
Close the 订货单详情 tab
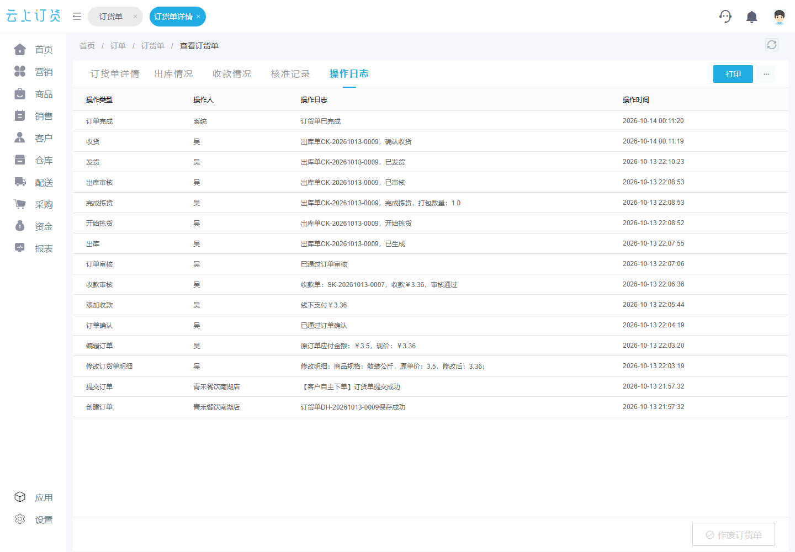[x=198, y=17]
